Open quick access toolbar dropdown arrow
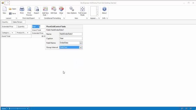 [8, 3]
